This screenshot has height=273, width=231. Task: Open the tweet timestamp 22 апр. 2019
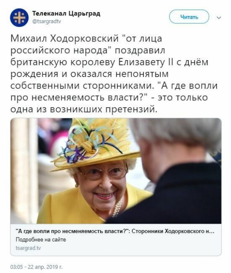click(x=36, y=267)
